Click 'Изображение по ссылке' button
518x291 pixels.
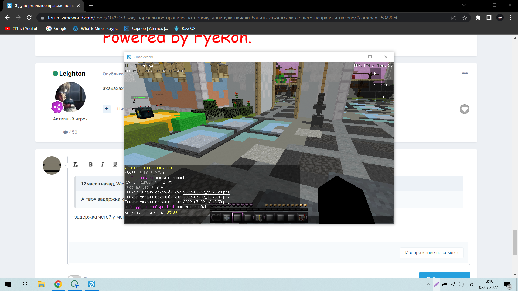(431, 252)
